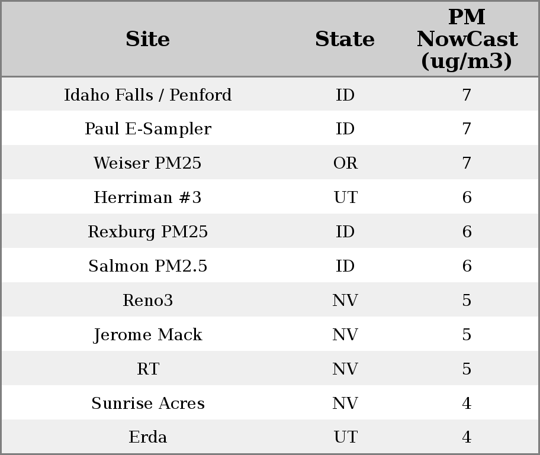Select the Sunrise Acres site
The width and height of the screenshot is (540, 455).
(x=147, y=404)
